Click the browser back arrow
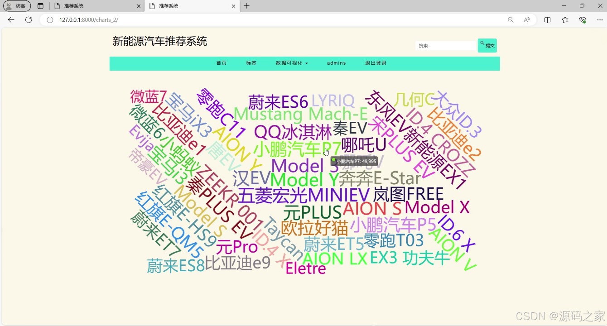Viewport: 607px width, 326px height. click(x=11, y=20)
